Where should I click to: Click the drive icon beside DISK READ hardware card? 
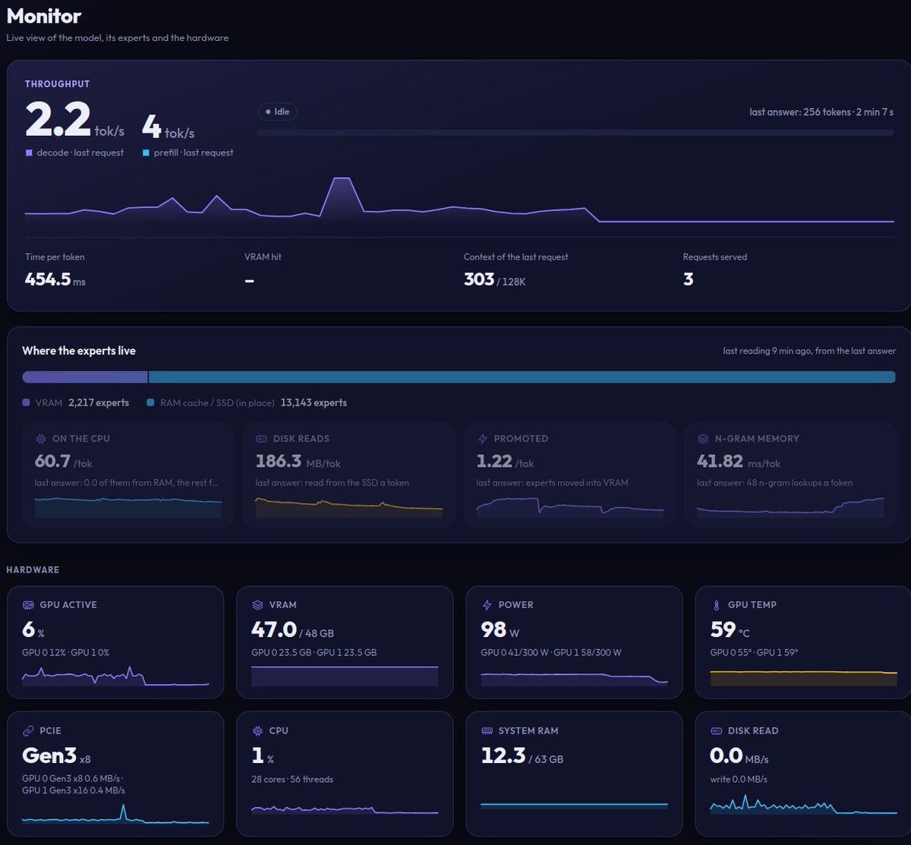pyautogui.click(x=716, y=731)
